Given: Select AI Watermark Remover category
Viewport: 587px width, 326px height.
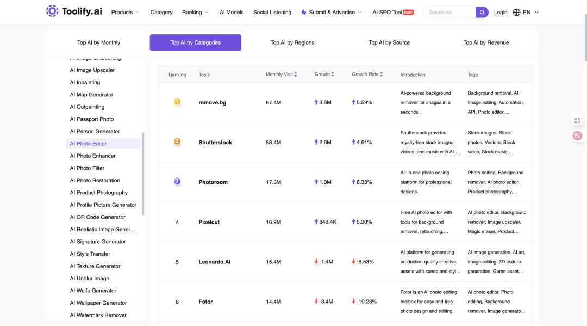Looking at the screenshot, I should [98, 315].
